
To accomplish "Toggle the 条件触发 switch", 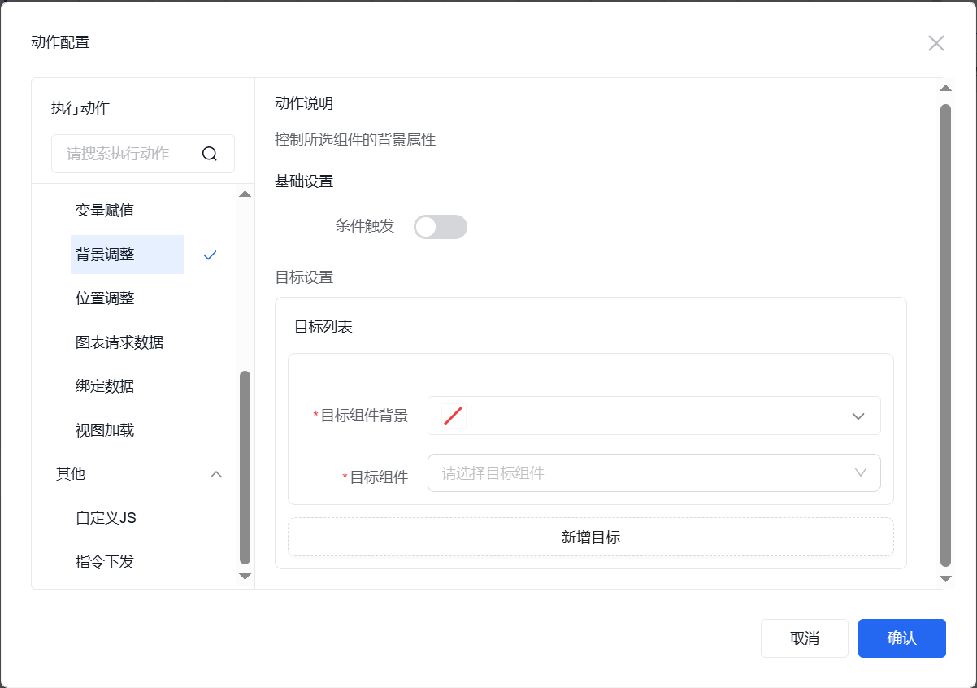I will point(440,227).
